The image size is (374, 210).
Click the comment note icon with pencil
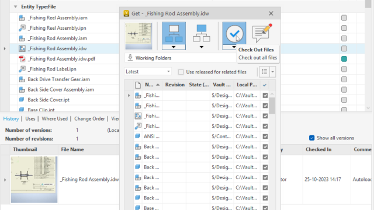click(x=262, y=33)
